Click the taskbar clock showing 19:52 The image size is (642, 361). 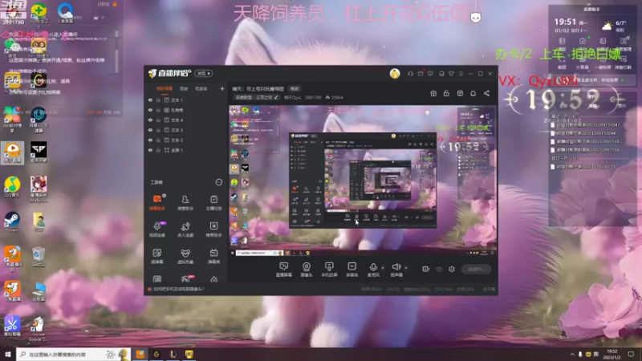612,355
